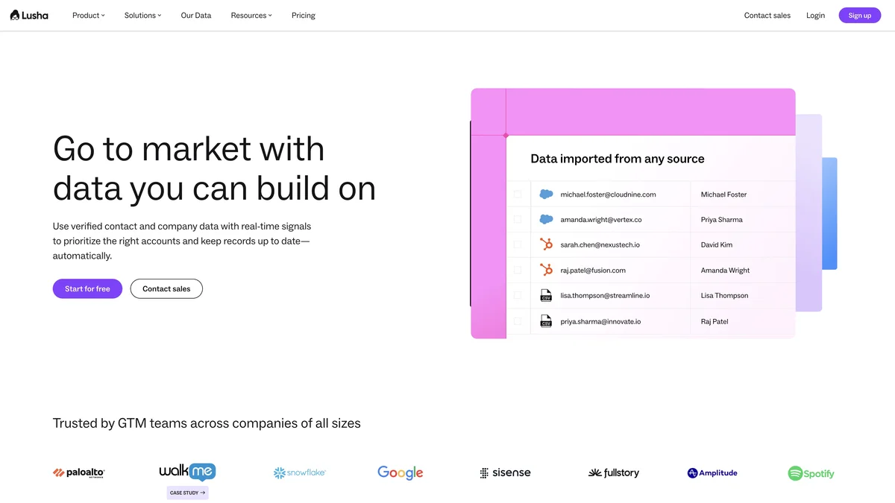Click the email amanda.wright@vertex.co
Image resolution: width=895 pixels, height=503 pixels.
coord(601,220)
